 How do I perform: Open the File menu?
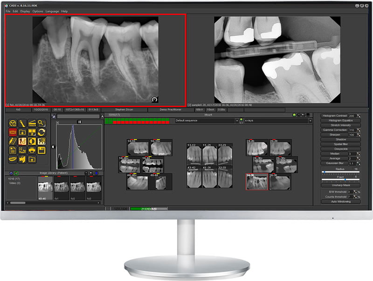click(8, 11)
